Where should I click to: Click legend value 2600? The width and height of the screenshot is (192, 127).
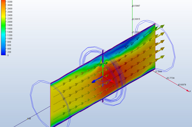10,12
